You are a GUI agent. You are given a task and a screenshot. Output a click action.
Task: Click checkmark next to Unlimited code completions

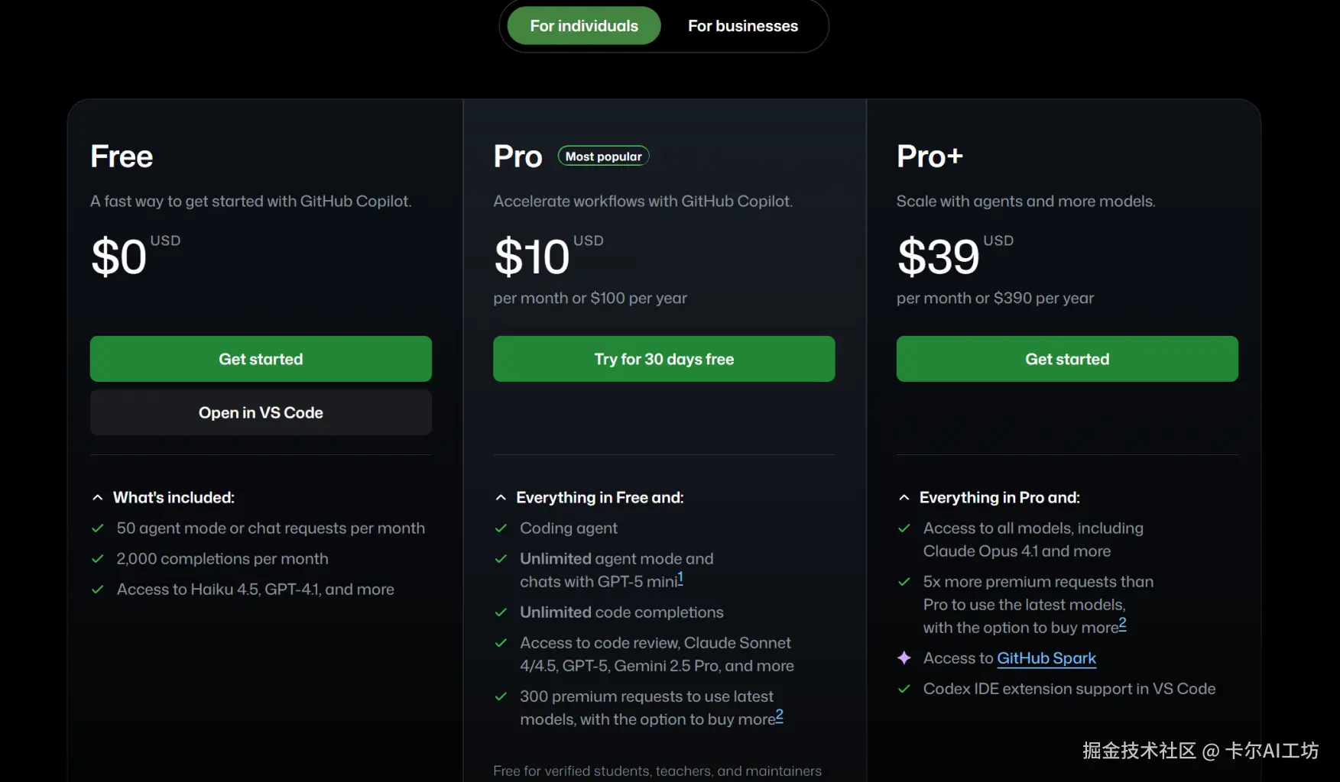501,612
